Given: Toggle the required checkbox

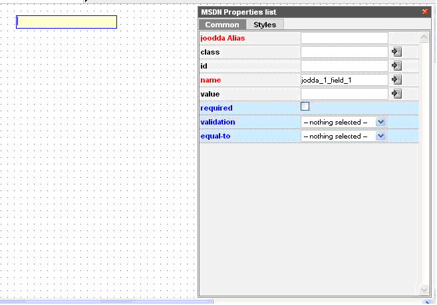Looking at the screenshot, I should tap(305, 107).
